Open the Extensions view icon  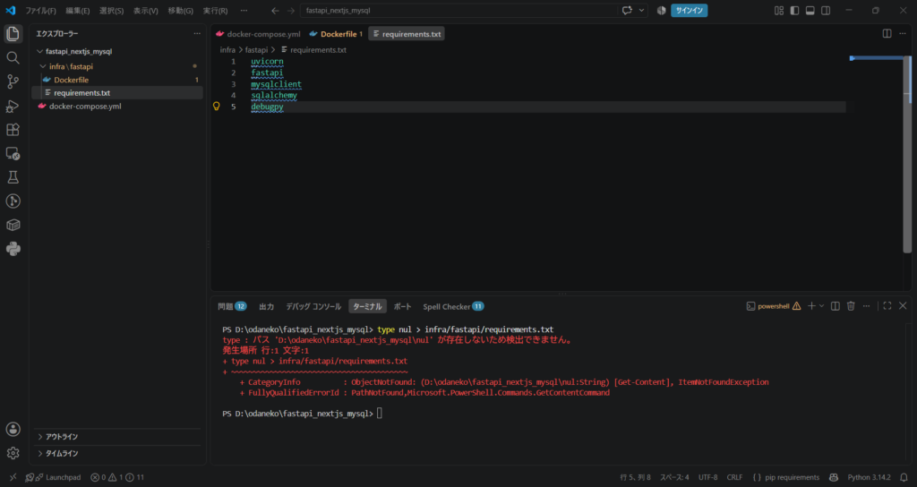[x=13, y=130]
